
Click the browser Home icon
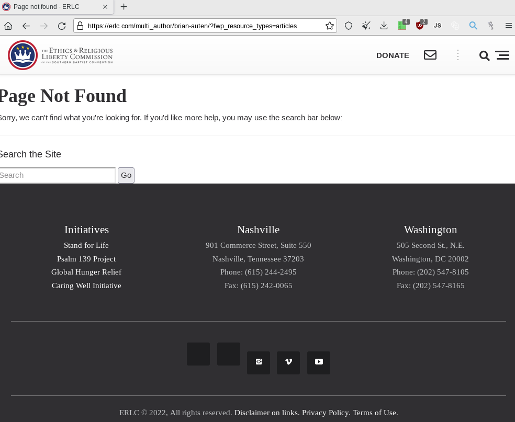pyautogui.click(x=8, y=26)
